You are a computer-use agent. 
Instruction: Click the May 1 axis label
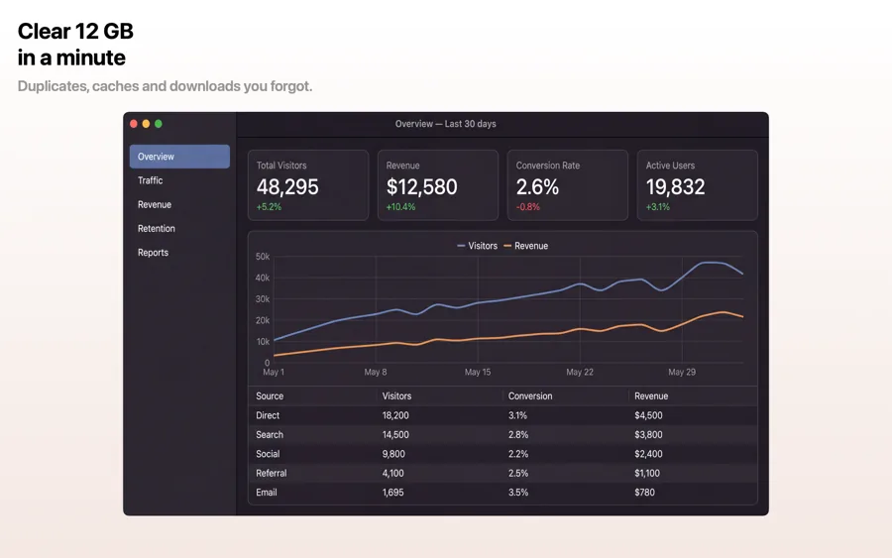point(274,372)
